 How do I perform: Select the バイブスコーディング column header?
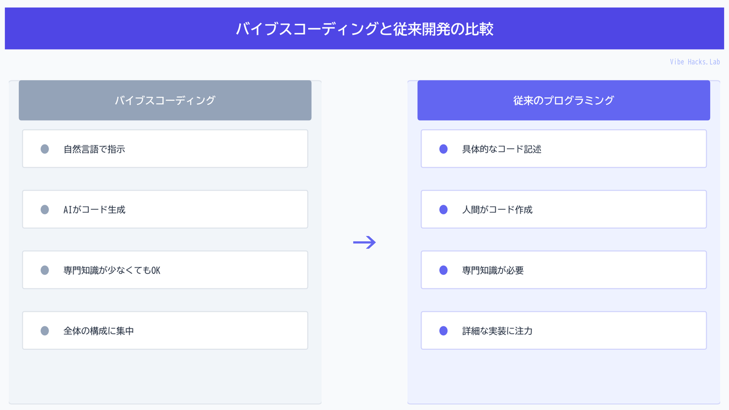click(x=165, y=100)
